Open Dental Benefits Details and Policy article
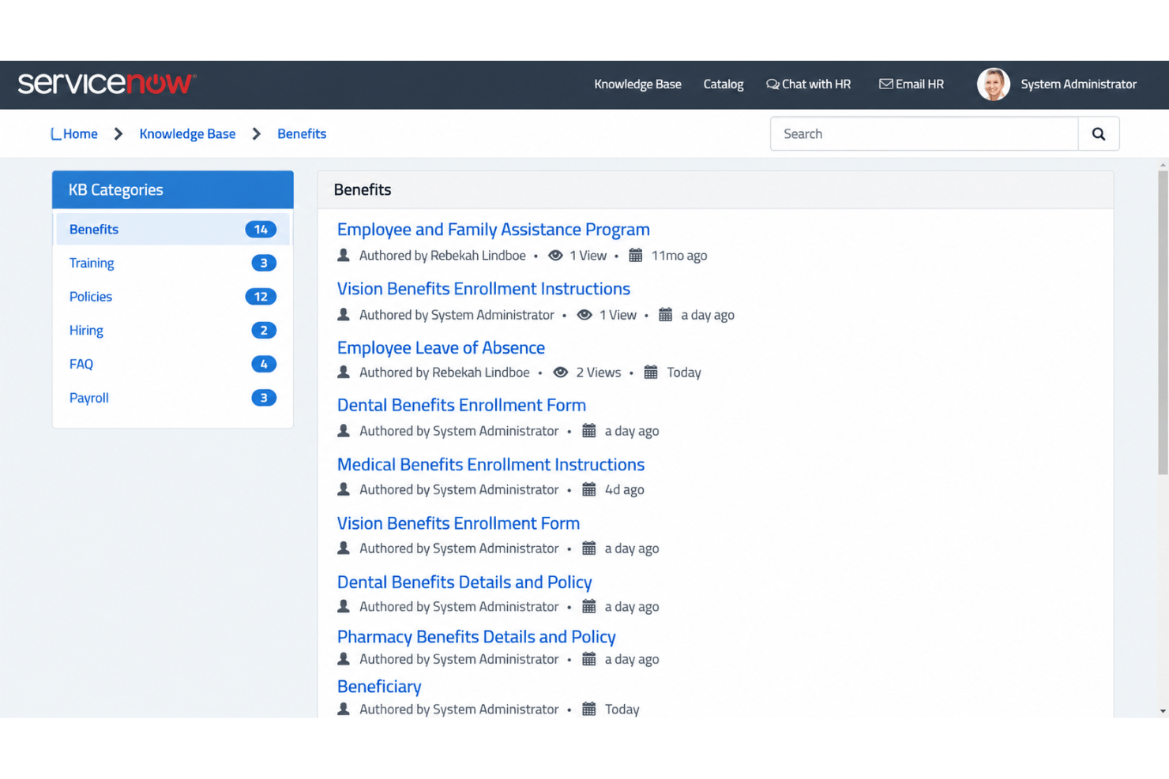 [464, 582]
